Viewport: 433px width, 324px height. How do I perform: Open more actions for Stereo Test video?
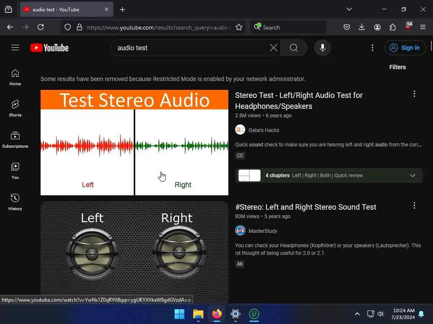(414, 94)
